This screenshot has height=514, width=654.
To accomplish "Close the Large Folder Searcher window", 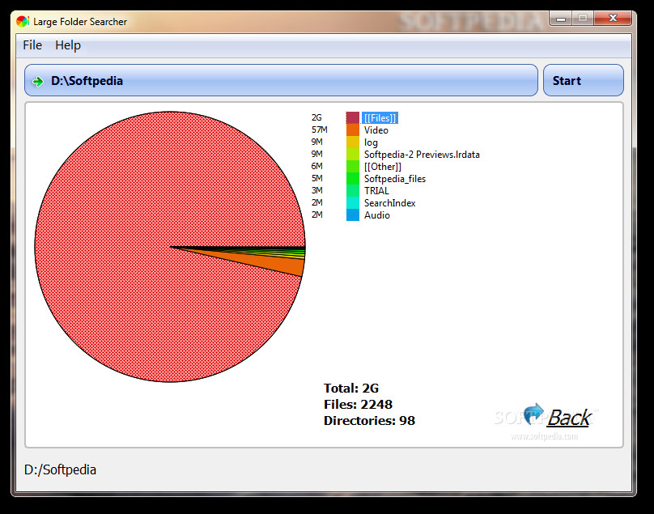I will 613,18.
